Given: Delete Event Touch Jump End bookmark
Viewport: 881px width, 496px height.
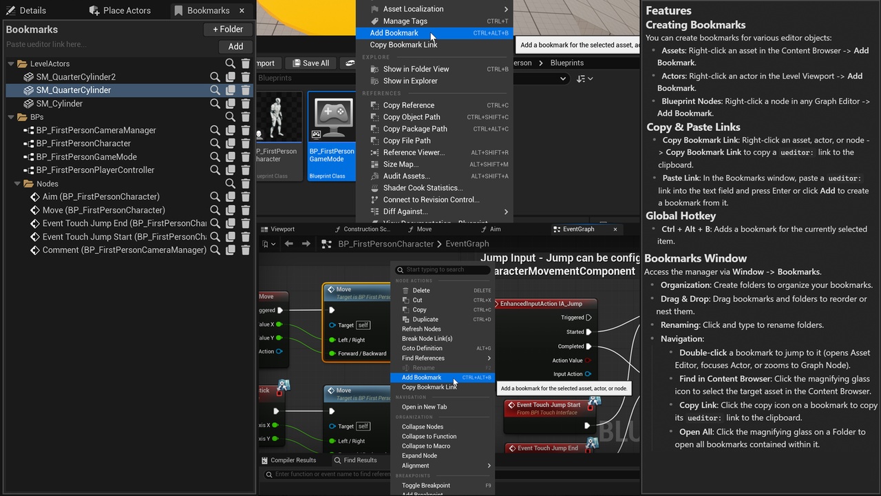Looking at the screenshot, I should (246, 224).
